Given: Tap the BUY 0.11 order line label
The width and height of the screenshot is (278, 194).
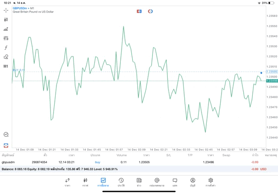Looking at the screenshot, I should [x=19, y=70].
